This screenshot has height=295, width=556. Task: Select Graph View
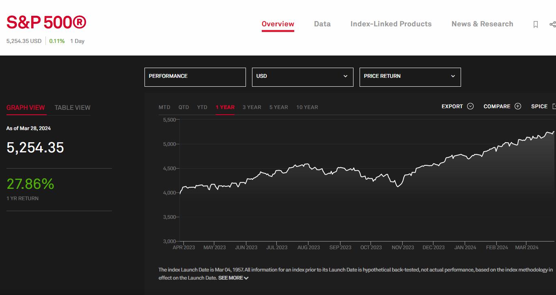point(26,107)
